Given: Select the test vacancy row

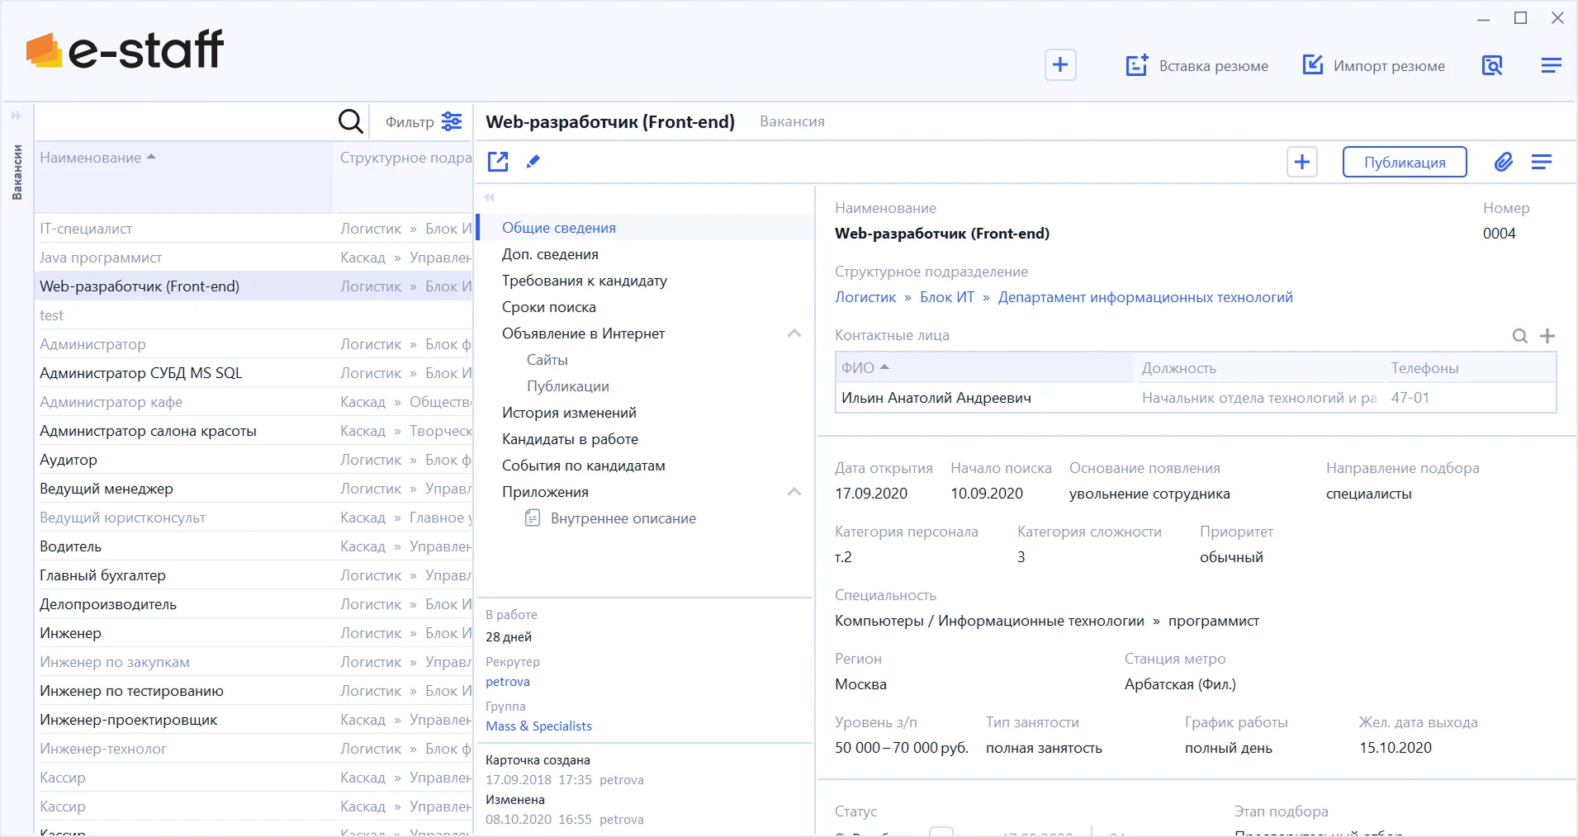Looking at the screenshot, I should coord(254,315).
